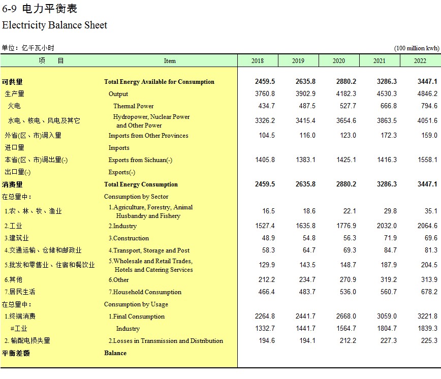Click '3.Construction' row label
The image size is (441, 379).
(129, 238)
